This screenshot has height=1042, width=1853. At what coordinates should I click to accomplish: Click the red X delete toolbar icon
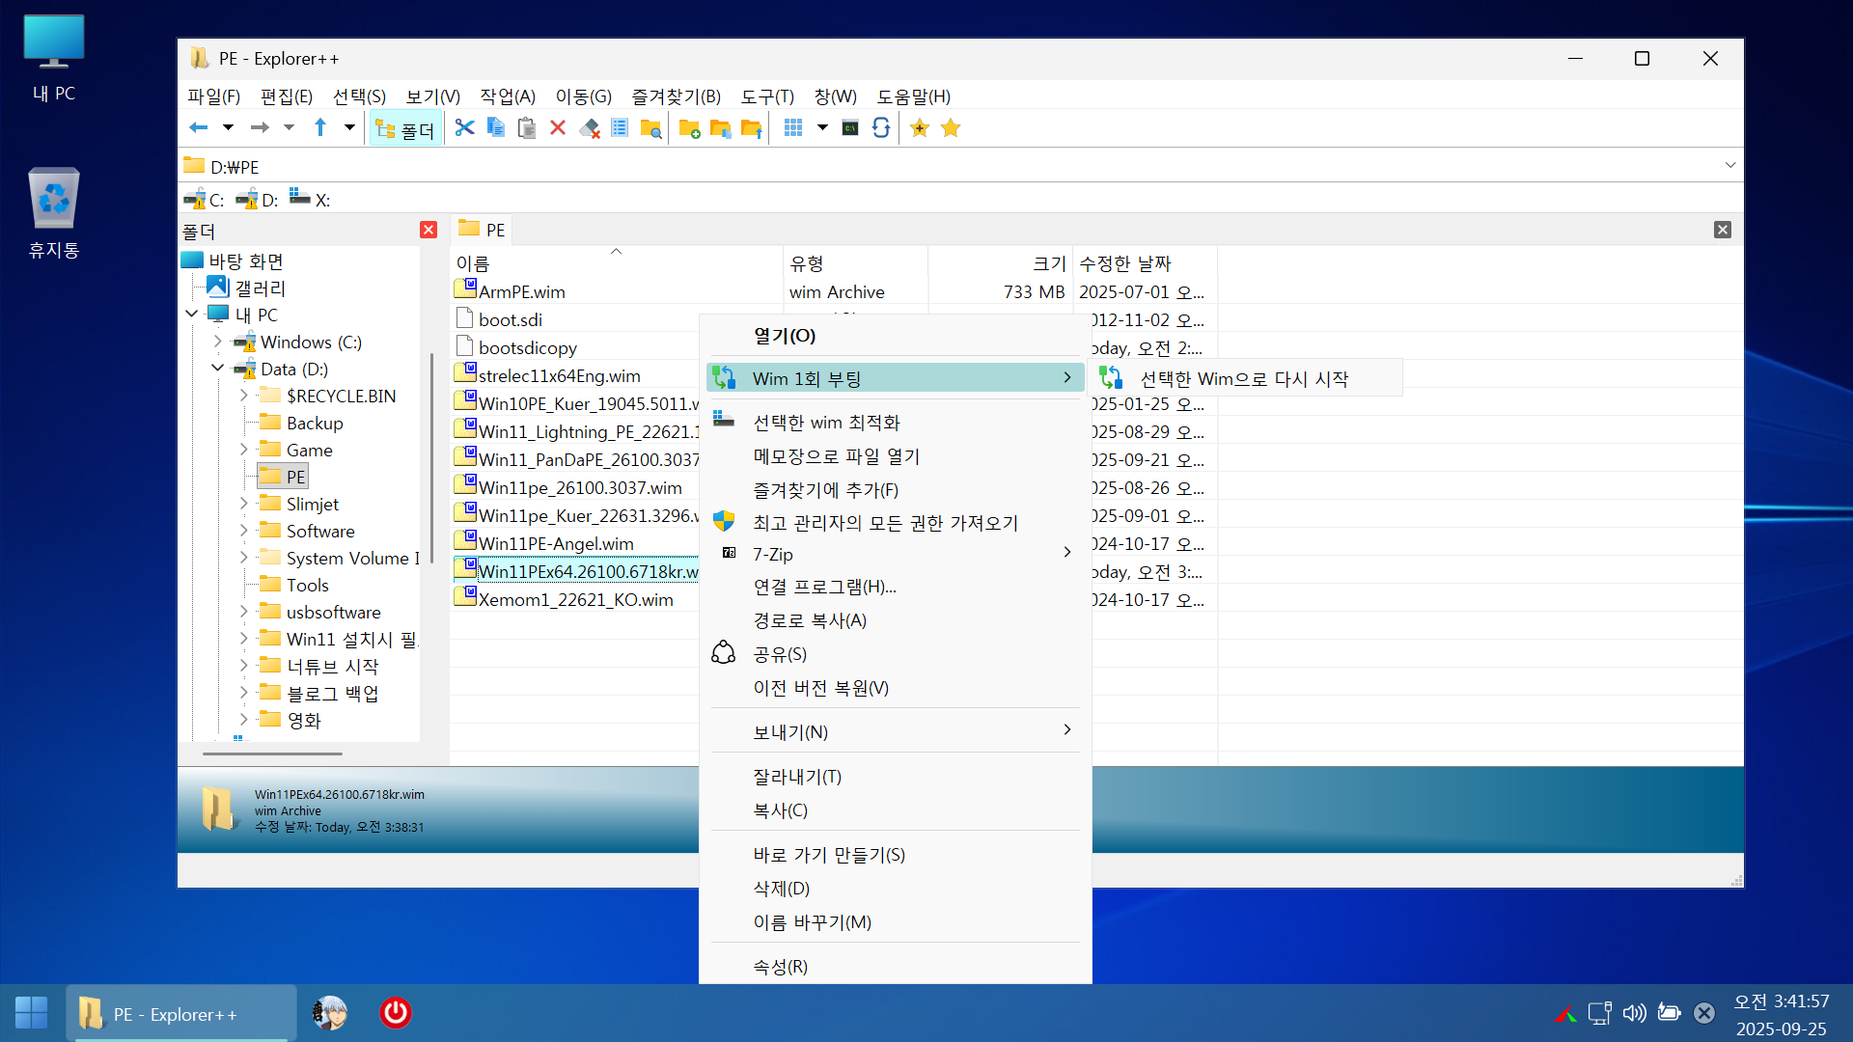point(558,128)
